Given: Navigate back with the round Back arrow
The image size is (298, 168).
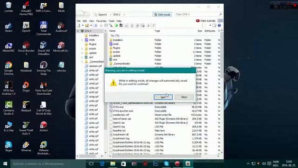Looking at the screenshot, I should click(x=80, y=14).
